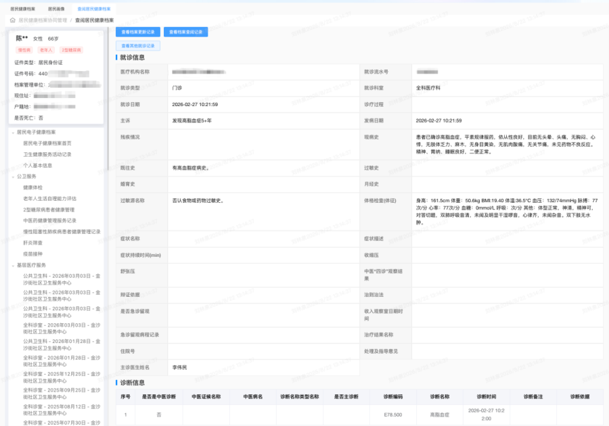
Task: Open 慢性阻塞性肺疾病患者健康管理记录
Action: click(62, 232)
